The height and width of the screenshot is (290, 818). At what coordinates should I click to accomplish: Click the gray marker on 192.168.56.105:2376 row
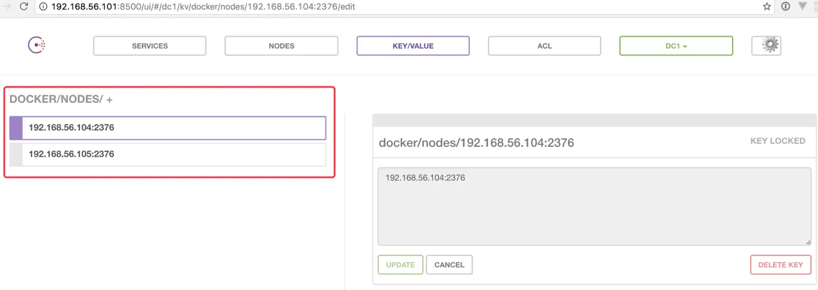(16, 154)
